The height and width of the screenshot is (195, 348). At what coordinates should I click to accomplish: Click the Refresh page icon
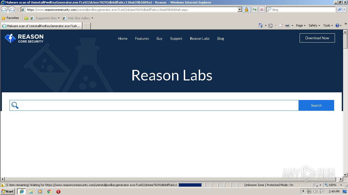point(254,9)
